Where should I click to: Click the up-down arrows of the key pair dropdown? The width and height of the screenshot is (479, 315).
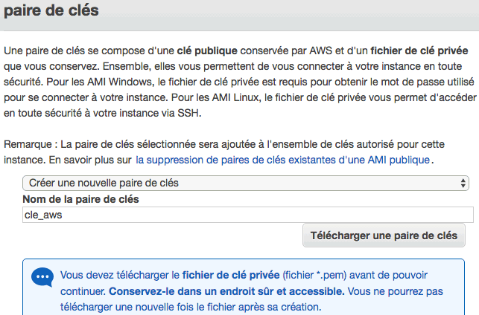pos(463,183)
